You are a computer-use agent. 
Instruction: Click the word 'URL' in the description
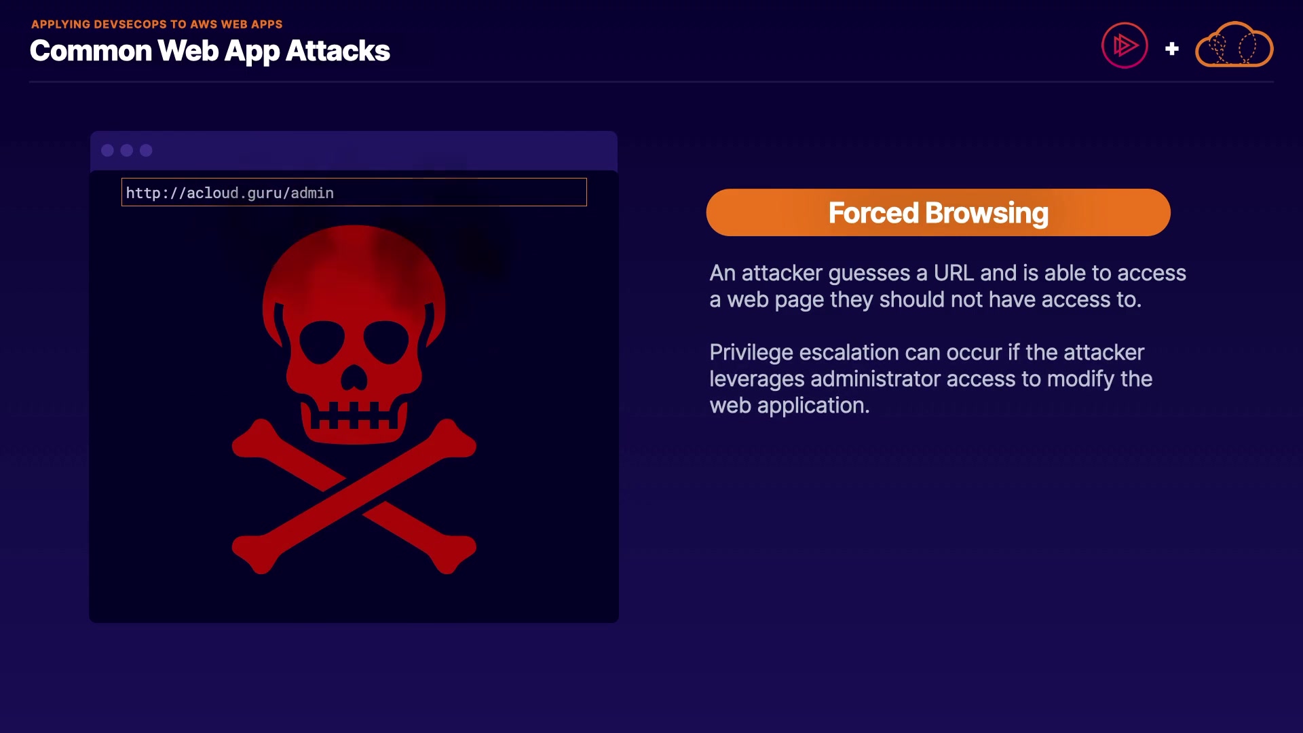(953, 273)
